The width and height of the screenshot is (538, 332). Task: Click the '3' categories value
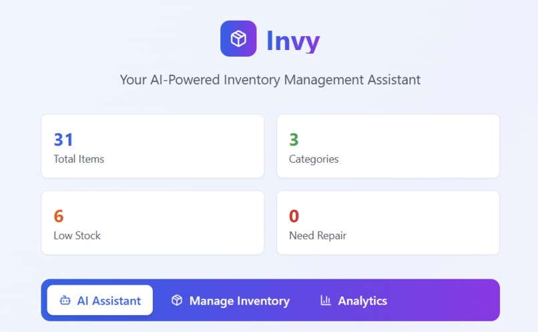pos(294,139)
